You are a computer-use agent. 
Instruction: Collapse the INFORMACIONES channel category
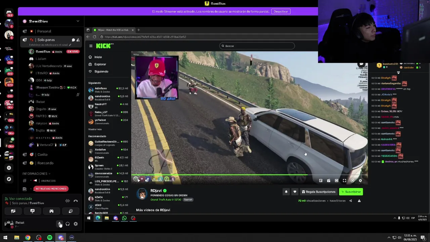36,174
